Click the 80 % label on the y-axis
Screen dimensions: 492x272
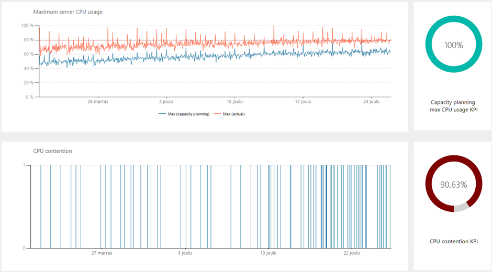coord(28,40)
